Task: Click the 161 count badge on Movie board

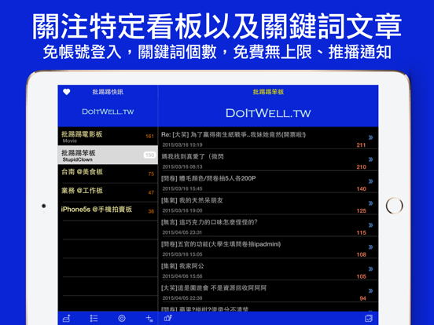Action: pyautogui.click(x=149, y=137)
